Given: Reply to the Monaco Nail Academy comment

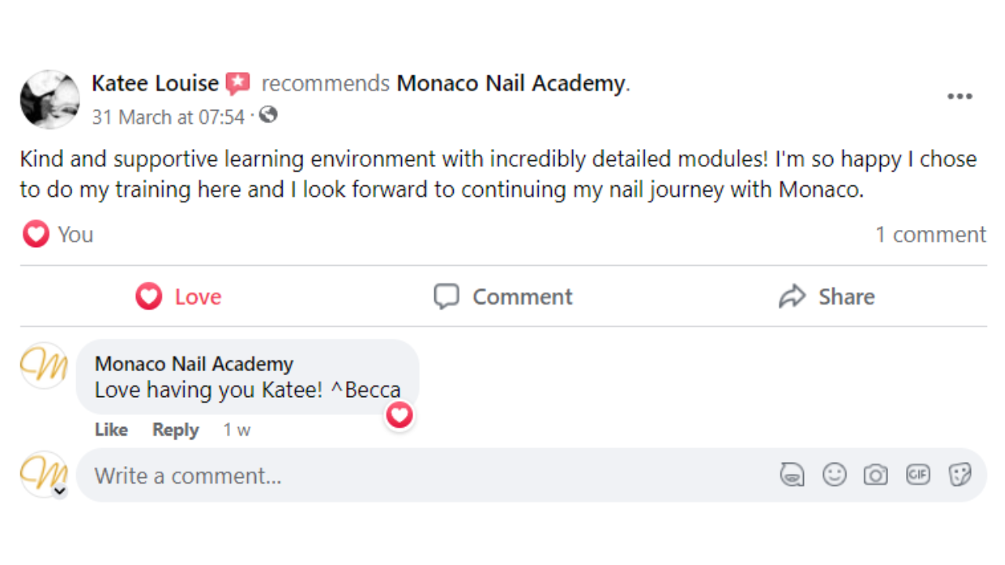Looking at the screenshot, I should pyautogui.click(x=175, y=430).
